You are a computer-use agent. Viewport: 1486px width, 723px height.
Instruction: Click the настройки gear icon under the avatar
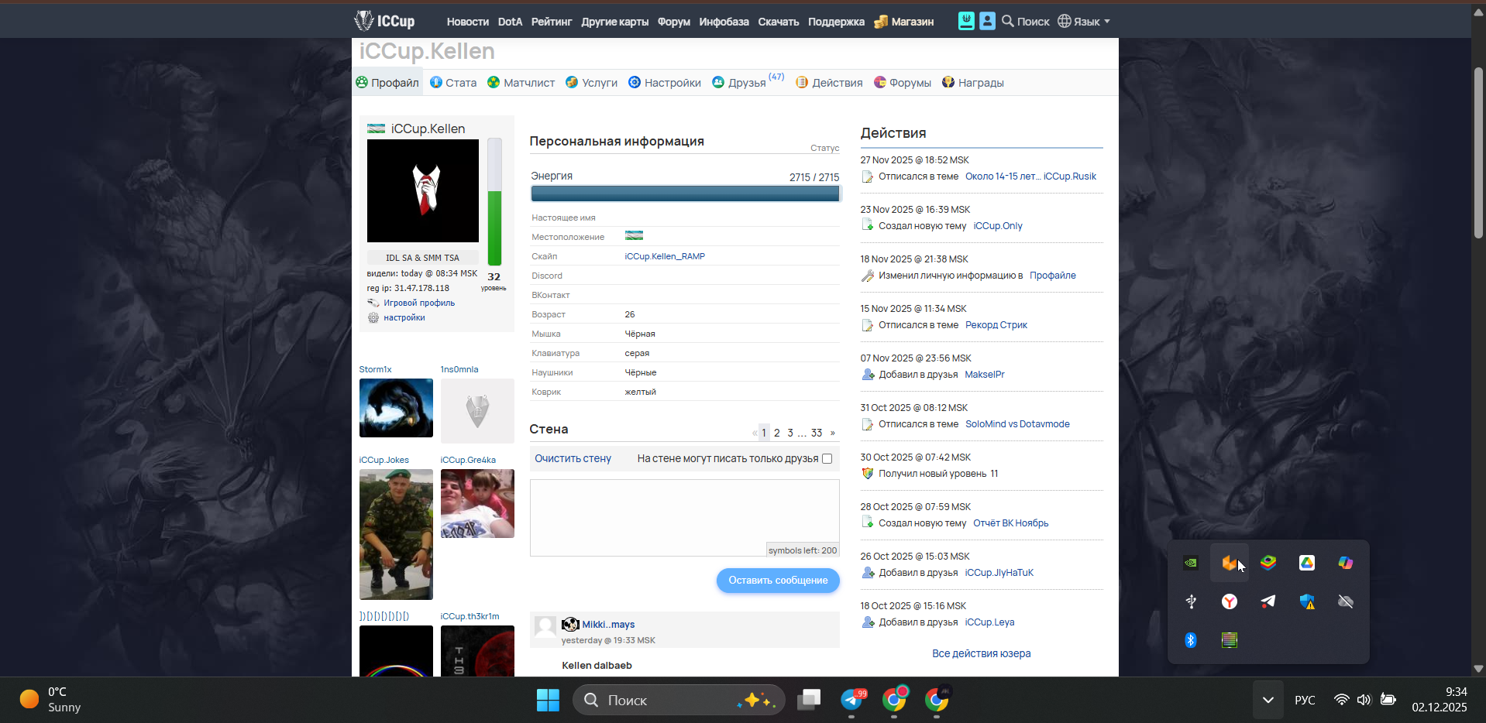(x=373, y=317)
